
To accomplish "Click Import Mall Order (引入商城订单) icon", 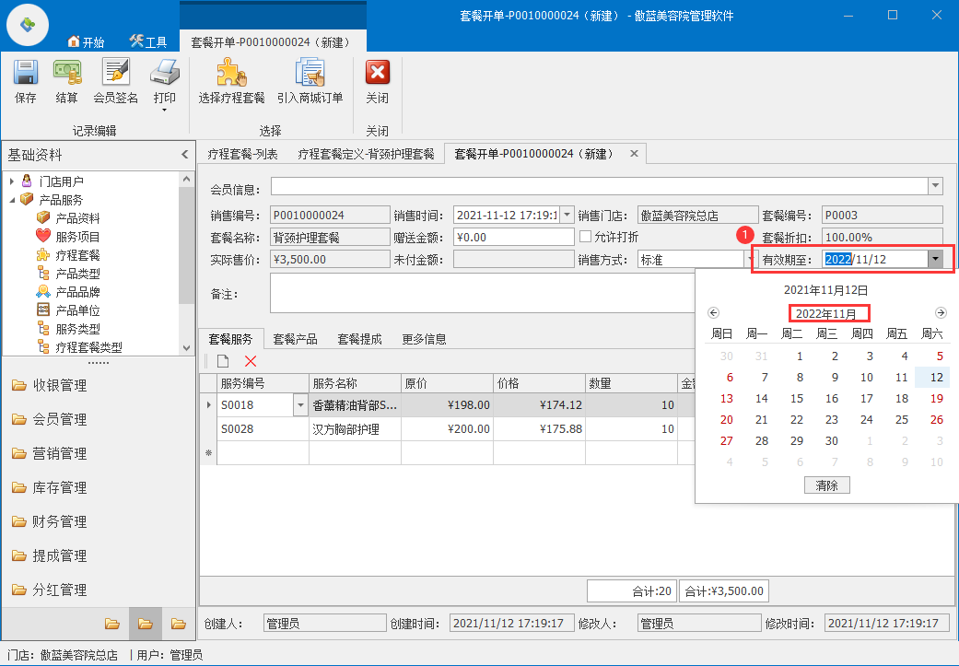I will [x=310, y=74].
